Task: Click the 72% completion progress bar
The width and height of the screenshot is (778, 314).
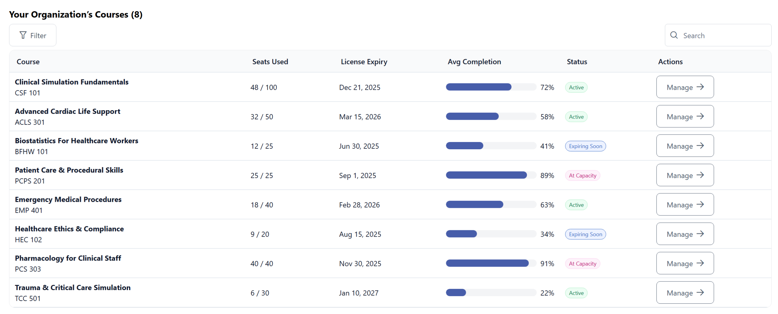Action: (x=491, y=87)
